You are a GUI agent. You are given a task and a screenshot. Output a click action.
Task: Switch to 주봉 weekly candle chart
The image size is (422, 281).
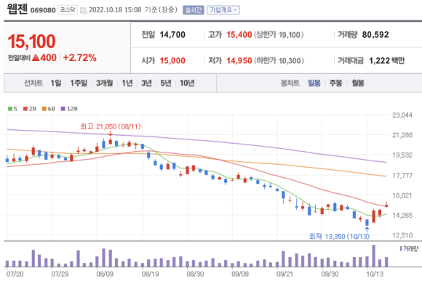pos(335,83)
